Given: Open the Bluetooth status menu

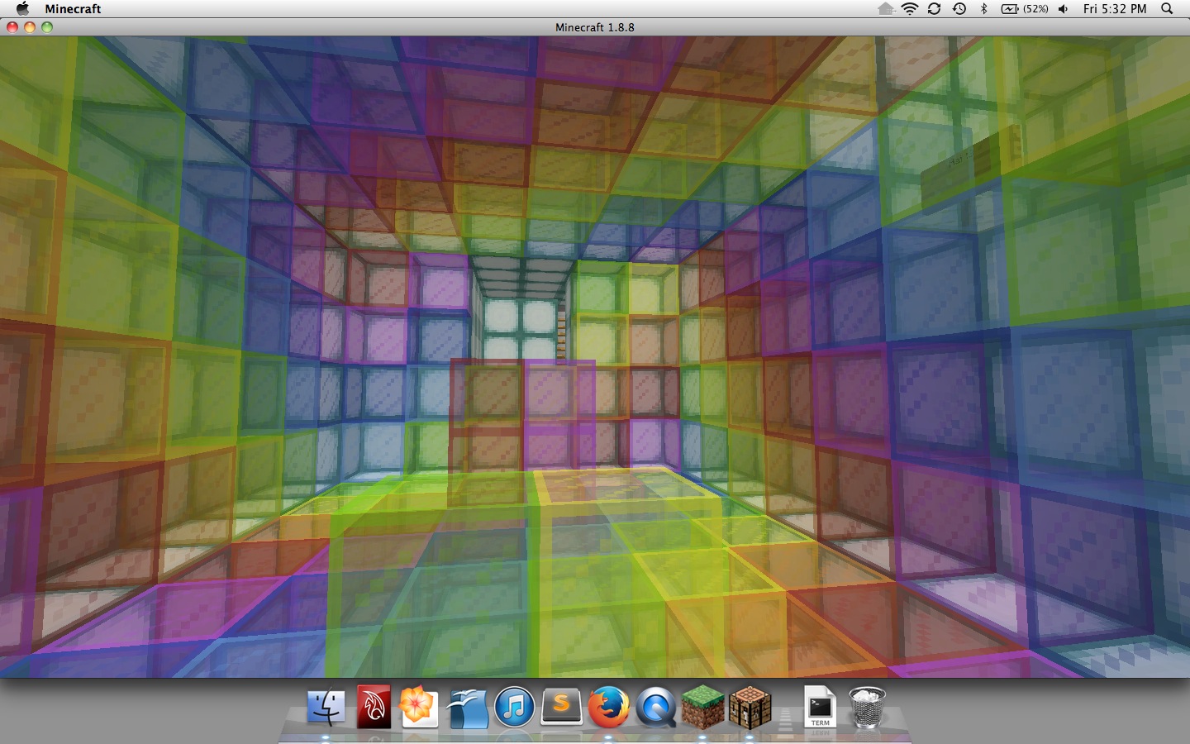Looking at the screenshot, I should point(983,9).
